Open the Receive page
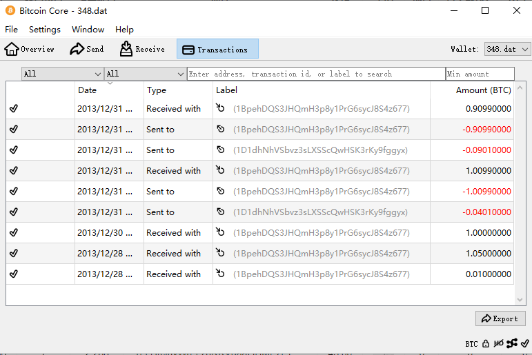532x355 pixels. tap(142, 49)
